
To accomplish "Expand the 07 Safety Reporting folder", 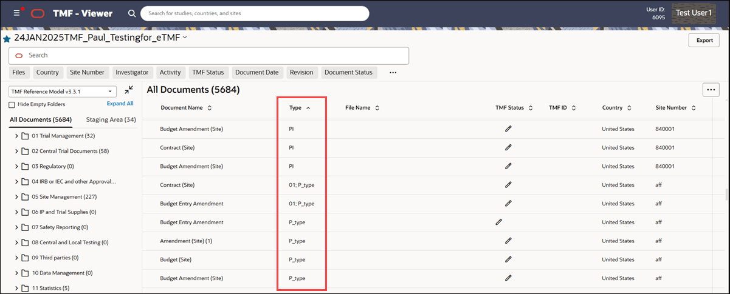I will 16,227.
